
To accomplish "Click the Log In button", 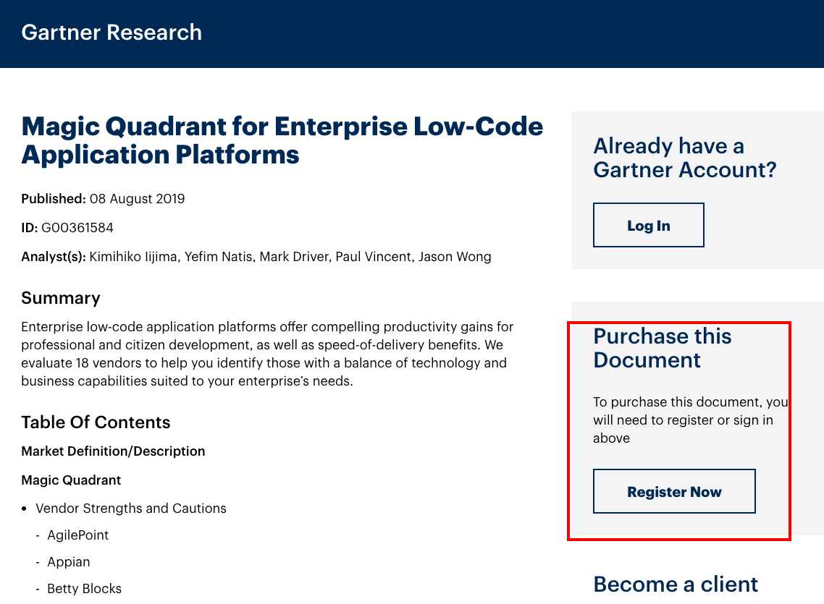I will click(x=648, y=225).
